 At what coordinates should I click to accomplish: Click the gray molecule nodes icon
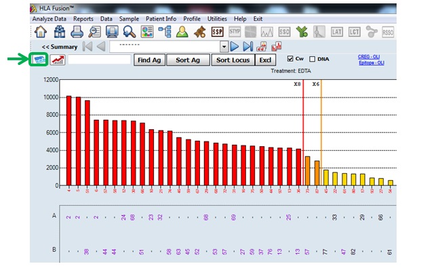[372, 32]
